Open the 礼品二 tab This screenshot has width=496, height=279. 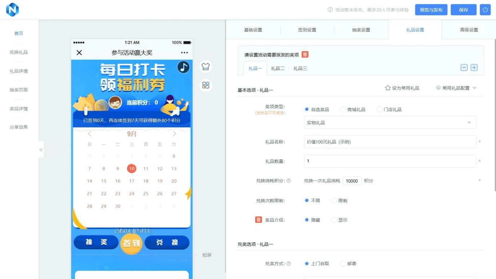point(278,68)
